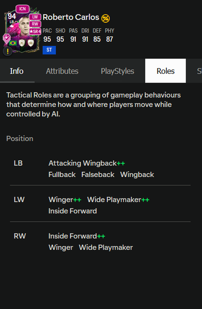The image size is (202, 309).
Task: Click the LW alternate position badge
Action: [35, 17]
